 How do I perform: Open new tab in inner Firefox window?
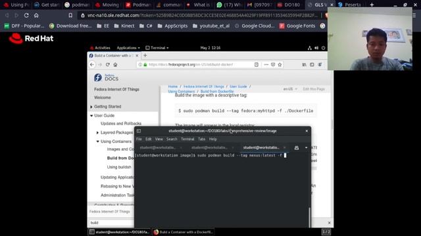click(145, 55)
